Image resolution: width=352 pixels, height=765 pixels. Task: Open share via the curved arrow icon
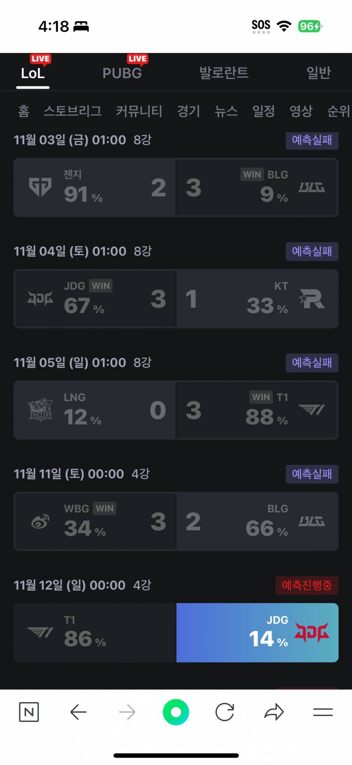coord(274,712)
